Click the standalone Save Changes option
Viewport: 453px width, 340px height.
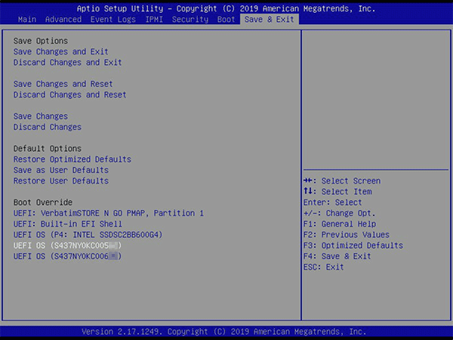(41, 116)
